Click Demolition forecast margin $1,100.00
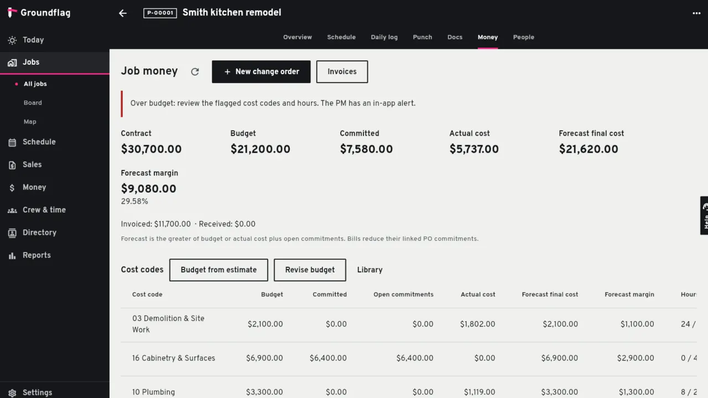708x398 pixels. pos(637,324)
